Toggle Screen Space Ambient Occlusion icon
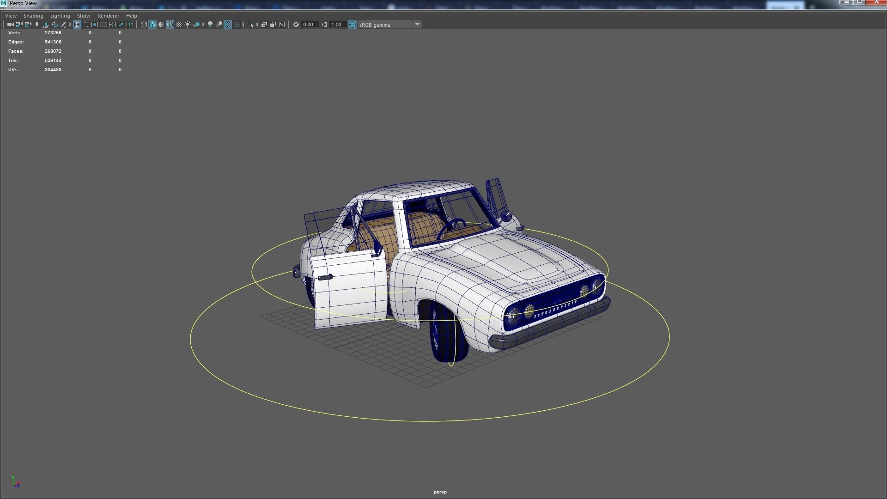 tap(210, 24)
